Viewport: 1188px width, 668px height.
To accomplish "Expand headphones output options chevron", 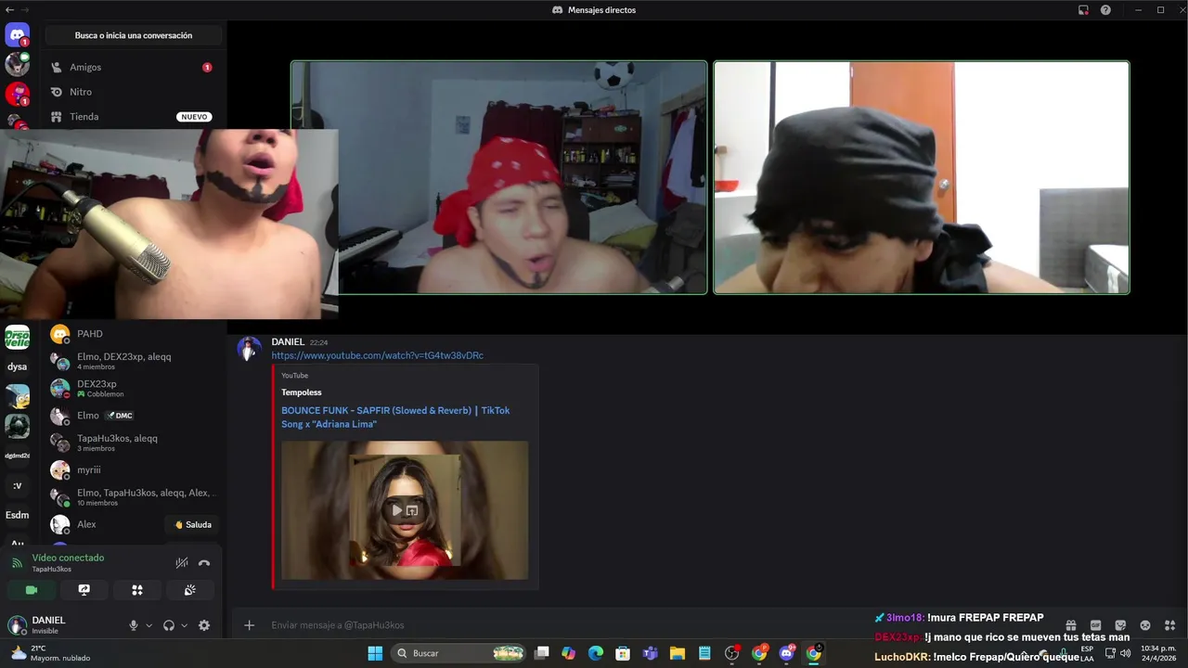I will tap(184, 625).
